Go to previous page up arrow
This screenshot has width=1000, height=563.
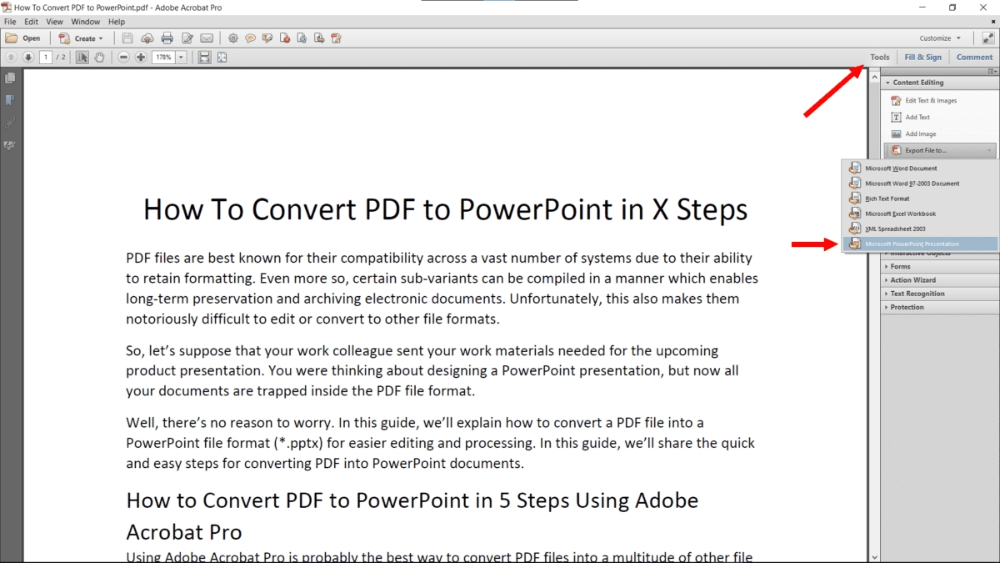click(x=12, y=58)
